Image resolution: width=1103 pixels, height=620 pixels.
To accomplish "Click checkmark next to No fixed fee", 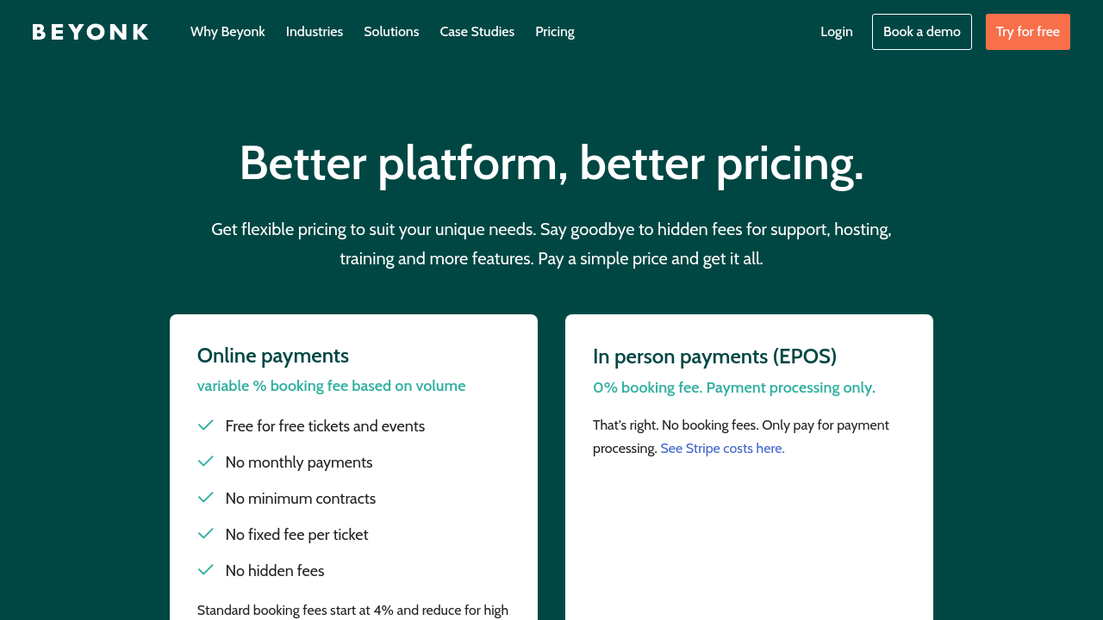I will (x=206, y=534).
